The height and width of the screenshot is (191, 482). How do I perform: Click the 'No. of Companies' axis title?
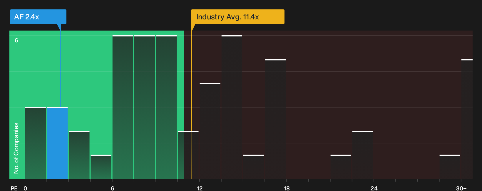[x=16, y=148]
